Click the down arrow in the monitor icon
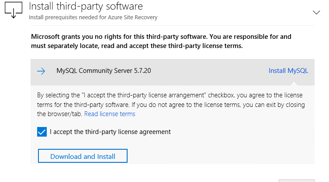The image size is (329, 182). (x=14, y=13)
